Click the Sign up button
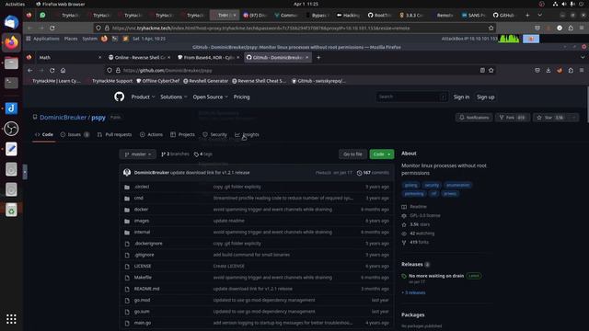 click(485, 97)
